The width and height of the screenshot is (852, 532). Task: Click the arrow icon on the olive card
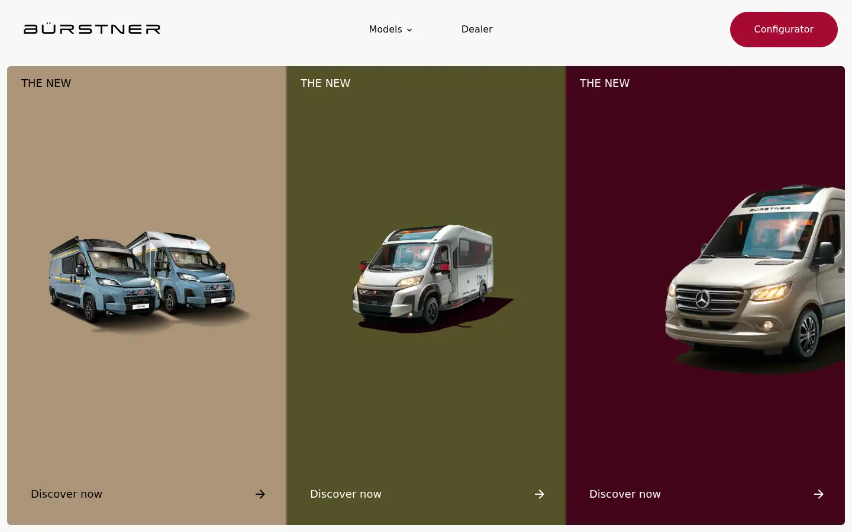tap(540, 494)
